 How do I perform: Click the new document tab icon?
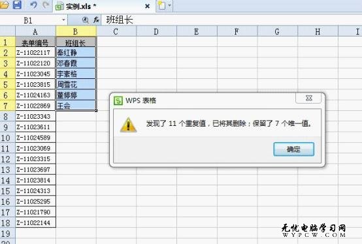tap(161, 5)
